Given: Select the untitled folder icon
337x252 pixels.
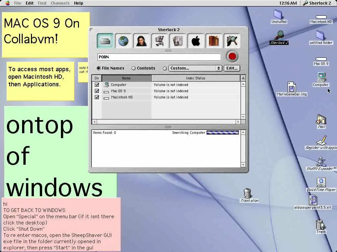Looking at the screenshot, I should coord(321,37).
